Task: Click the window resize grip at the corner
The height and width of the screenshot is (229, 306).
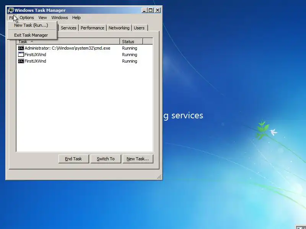Action: coord(159,176)
